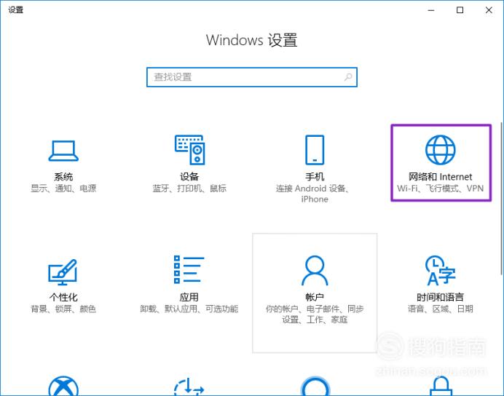Click the "Windows 设置" heading text
Image resolution: width=504 pixels, height=396 pixels.
pos(252,40)
